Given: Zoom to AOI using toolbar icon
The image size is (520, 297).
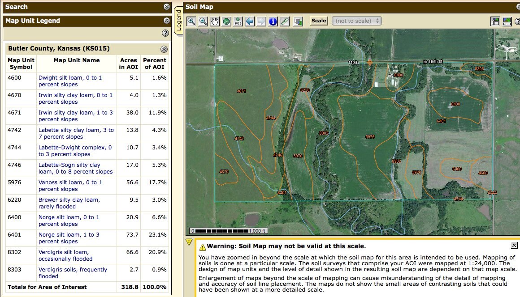Looking at the screenshot, I should (238, 21).
